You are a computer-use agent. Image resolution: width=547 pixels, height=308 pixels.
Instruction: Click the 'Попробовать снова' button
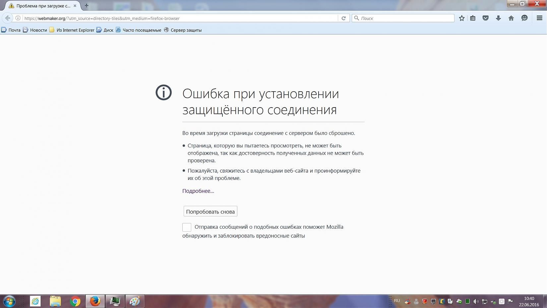click(211, 211)
